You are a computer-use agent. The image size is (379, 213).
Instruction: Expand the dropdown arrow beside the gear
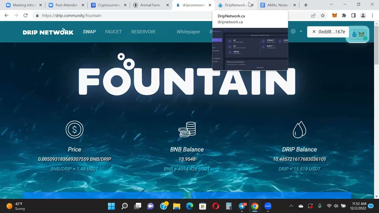pyautogui.click(x=301, y=31)
